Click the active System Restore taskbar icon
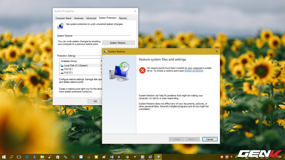This screenshot has width=285, height=160. [158, 157]
